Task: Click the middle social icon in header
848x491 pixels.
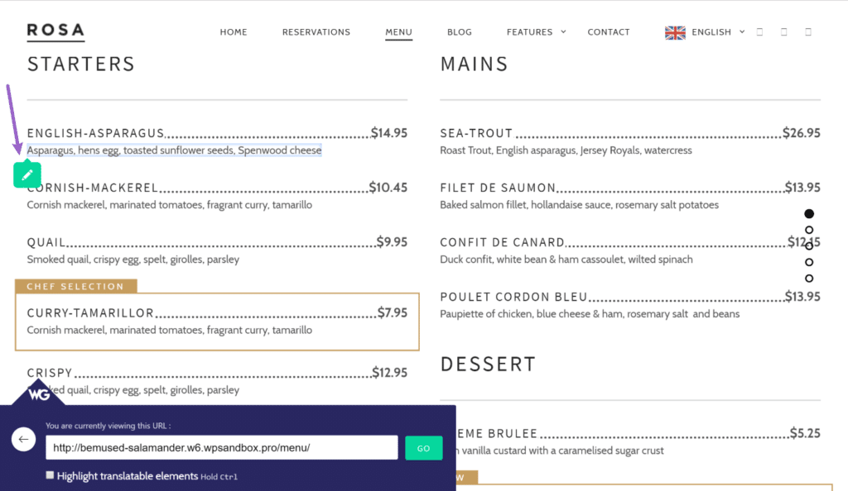Action: [x=784, y=32]
